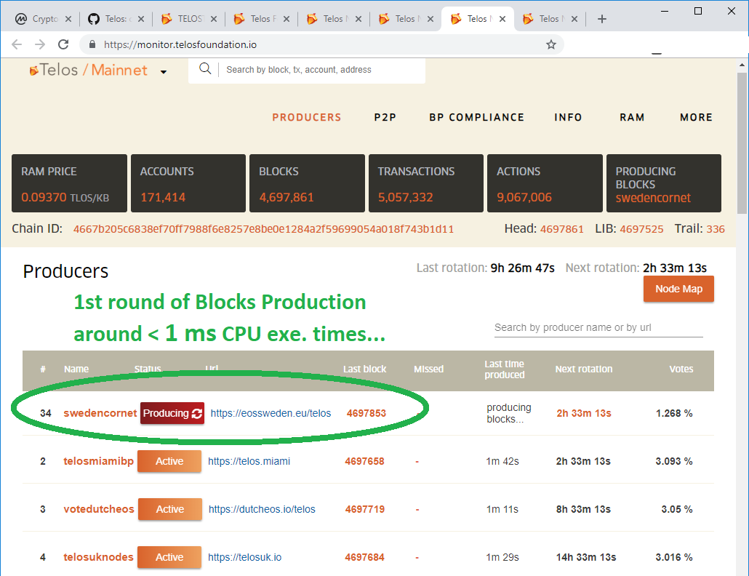
Task: Open the telosuk.io link
Action: 244,557
